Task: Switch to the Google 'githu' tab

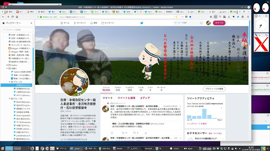Action: (191, 12)
